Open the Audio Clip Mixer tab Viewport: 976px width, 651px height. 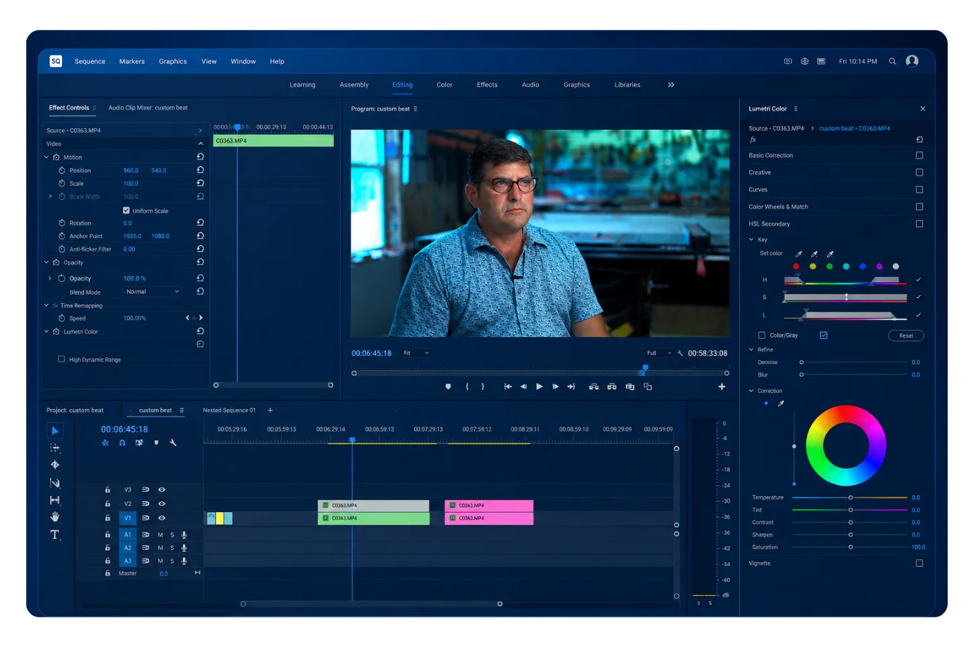tap(148, 108)
